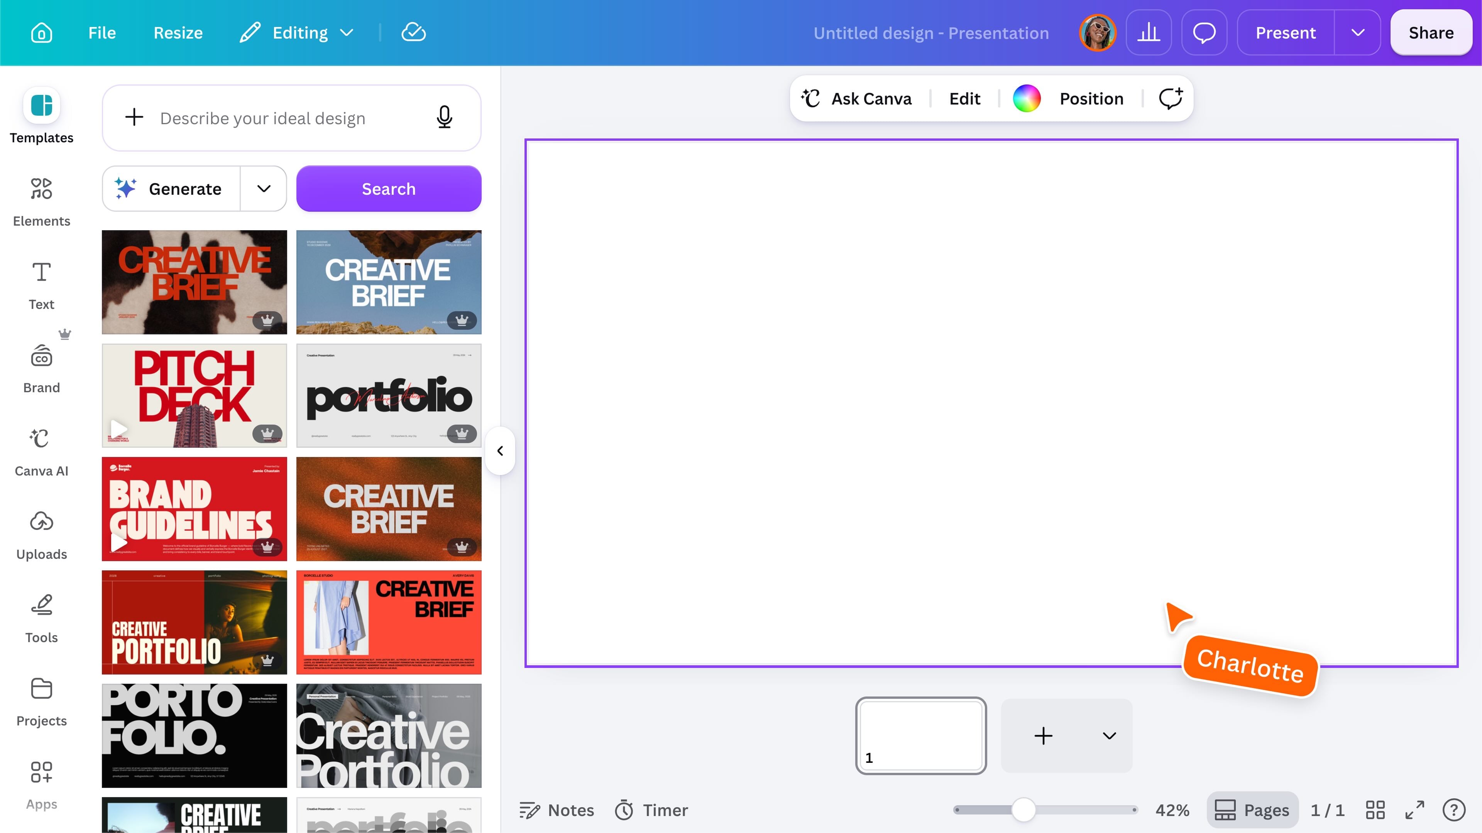
Task: Toggle the Pages view button
Action: pyautogui.click(x=1252, y=810)
